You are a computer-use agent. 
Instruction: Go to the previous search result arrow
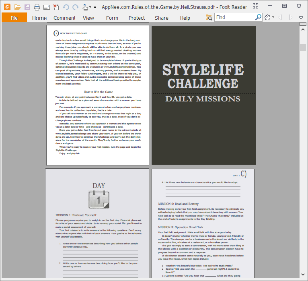click(x=280, y=17)
